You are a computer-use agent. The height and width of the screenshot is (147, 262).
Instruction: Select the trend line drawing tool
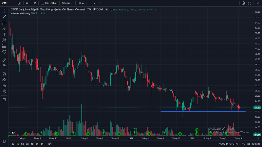[4, 17]
